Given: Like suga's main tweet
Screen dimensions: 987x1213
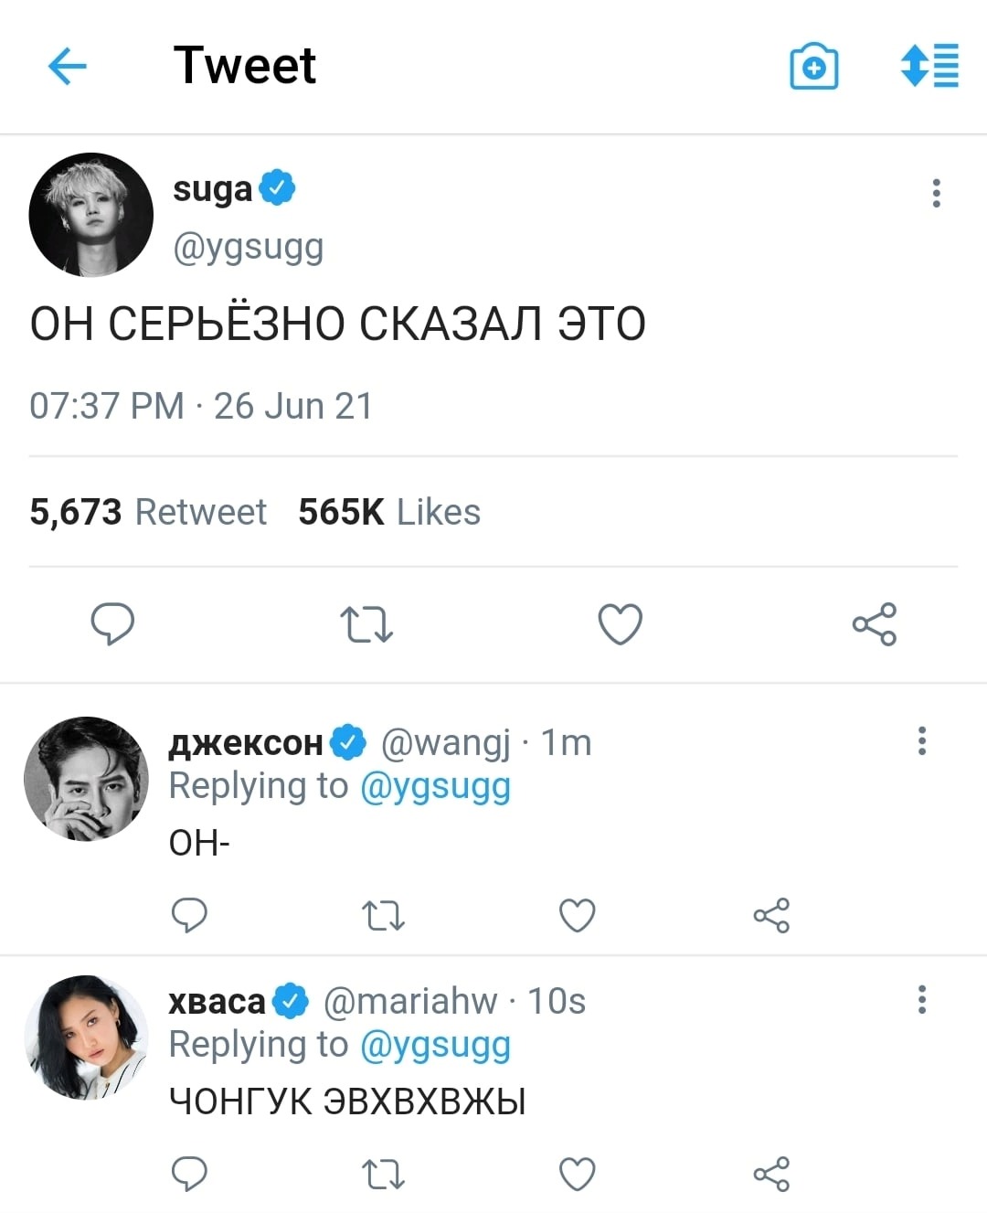Looking at the screenshot, I should coord(620,624).
